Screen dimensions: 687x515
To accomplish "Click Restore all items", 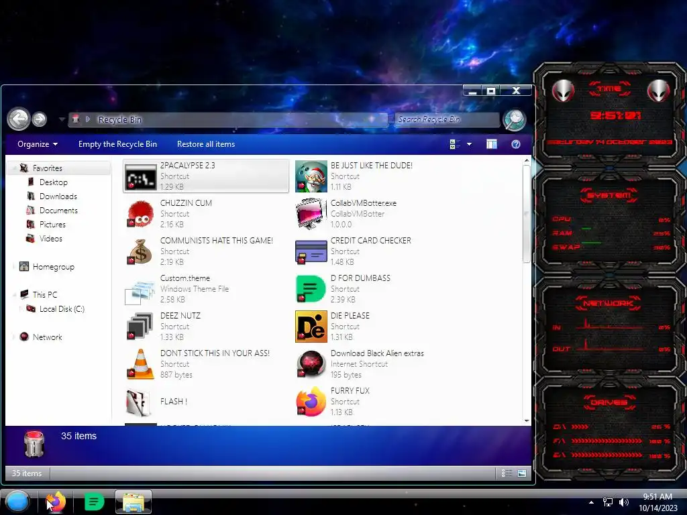I will pos(206,144).
